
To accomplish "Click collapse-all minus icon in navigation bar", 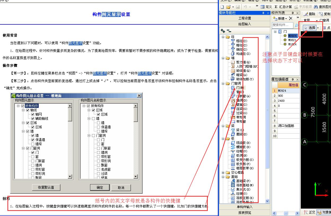I will [x=229, y=31].
